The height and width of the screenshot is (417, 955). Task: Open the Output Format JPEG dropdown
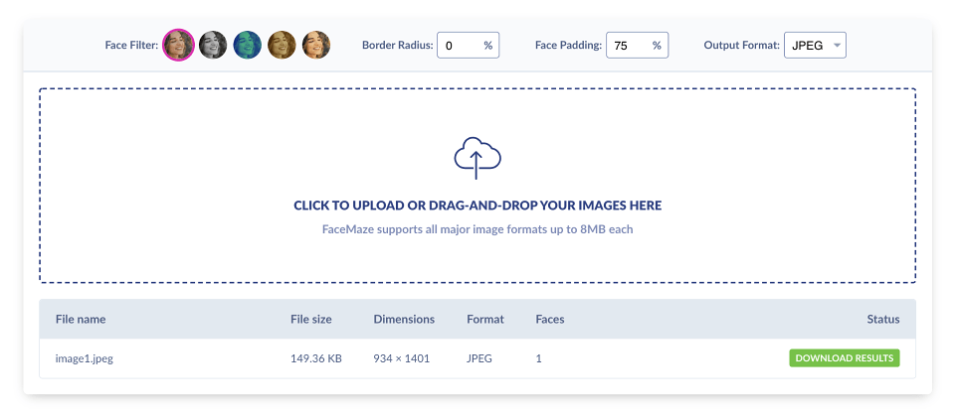tap(815, 45)
